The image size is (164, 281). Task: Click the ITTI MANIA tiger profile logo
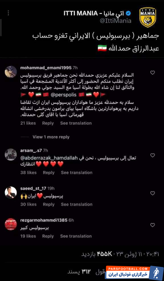(x=148, y=17)
